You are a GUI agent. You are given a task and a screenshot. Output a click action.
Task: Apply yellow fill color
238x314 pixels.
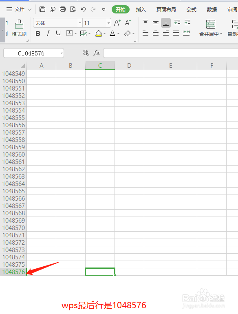pyautogui.click(x=99, y=33)
